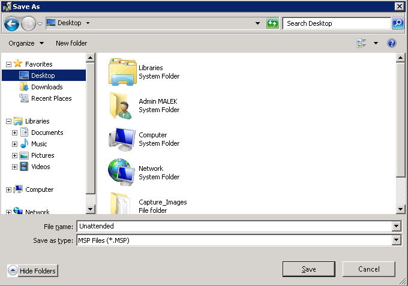Click the File name text field
The width and height of the screenshot is (408, 286).
pyautogui.click(x=235, y=226)
